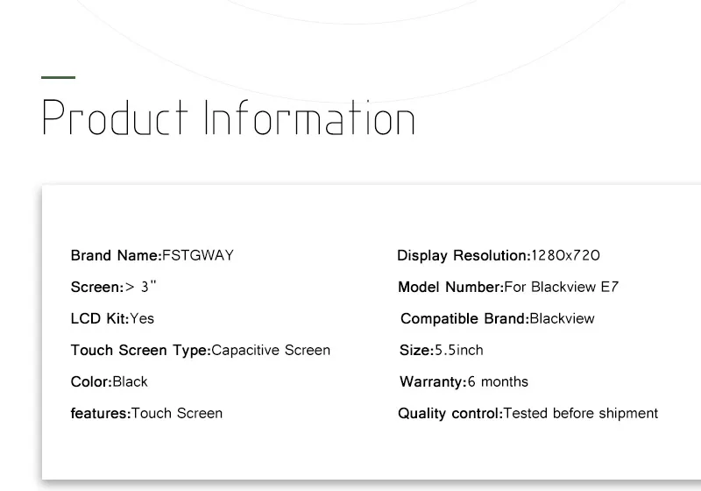Image resolution: width=701 pixels, height=491 pixels.
Task: Click the Product Information heading
Action: tap(229, 117)
